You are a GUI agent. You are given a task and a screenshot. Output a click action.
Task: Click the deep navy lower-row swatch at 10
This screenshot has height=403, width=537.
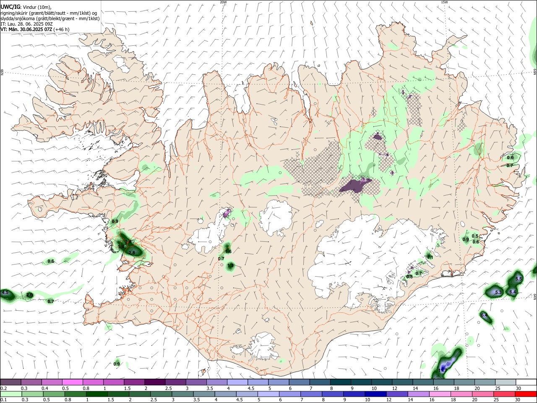pos(375,394)
